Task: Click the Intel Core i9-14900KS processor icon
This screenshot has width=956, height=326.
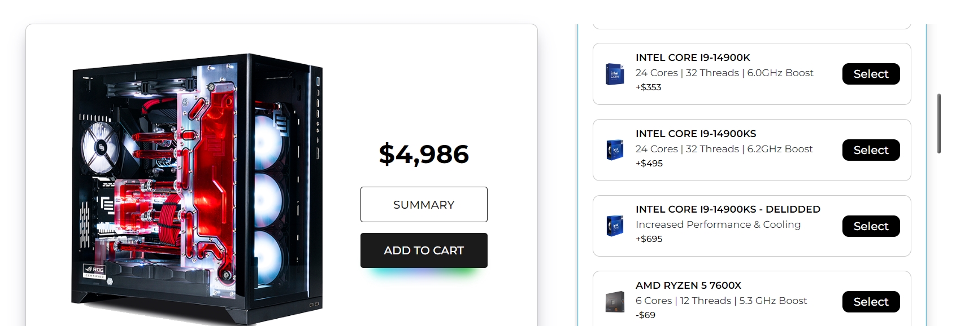Action: (615, 150)
